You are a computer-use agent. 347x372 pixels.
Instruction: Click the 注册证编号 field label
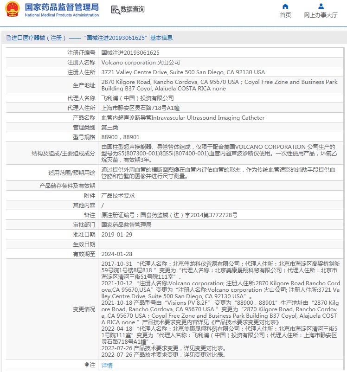click(x=81, y=53)
